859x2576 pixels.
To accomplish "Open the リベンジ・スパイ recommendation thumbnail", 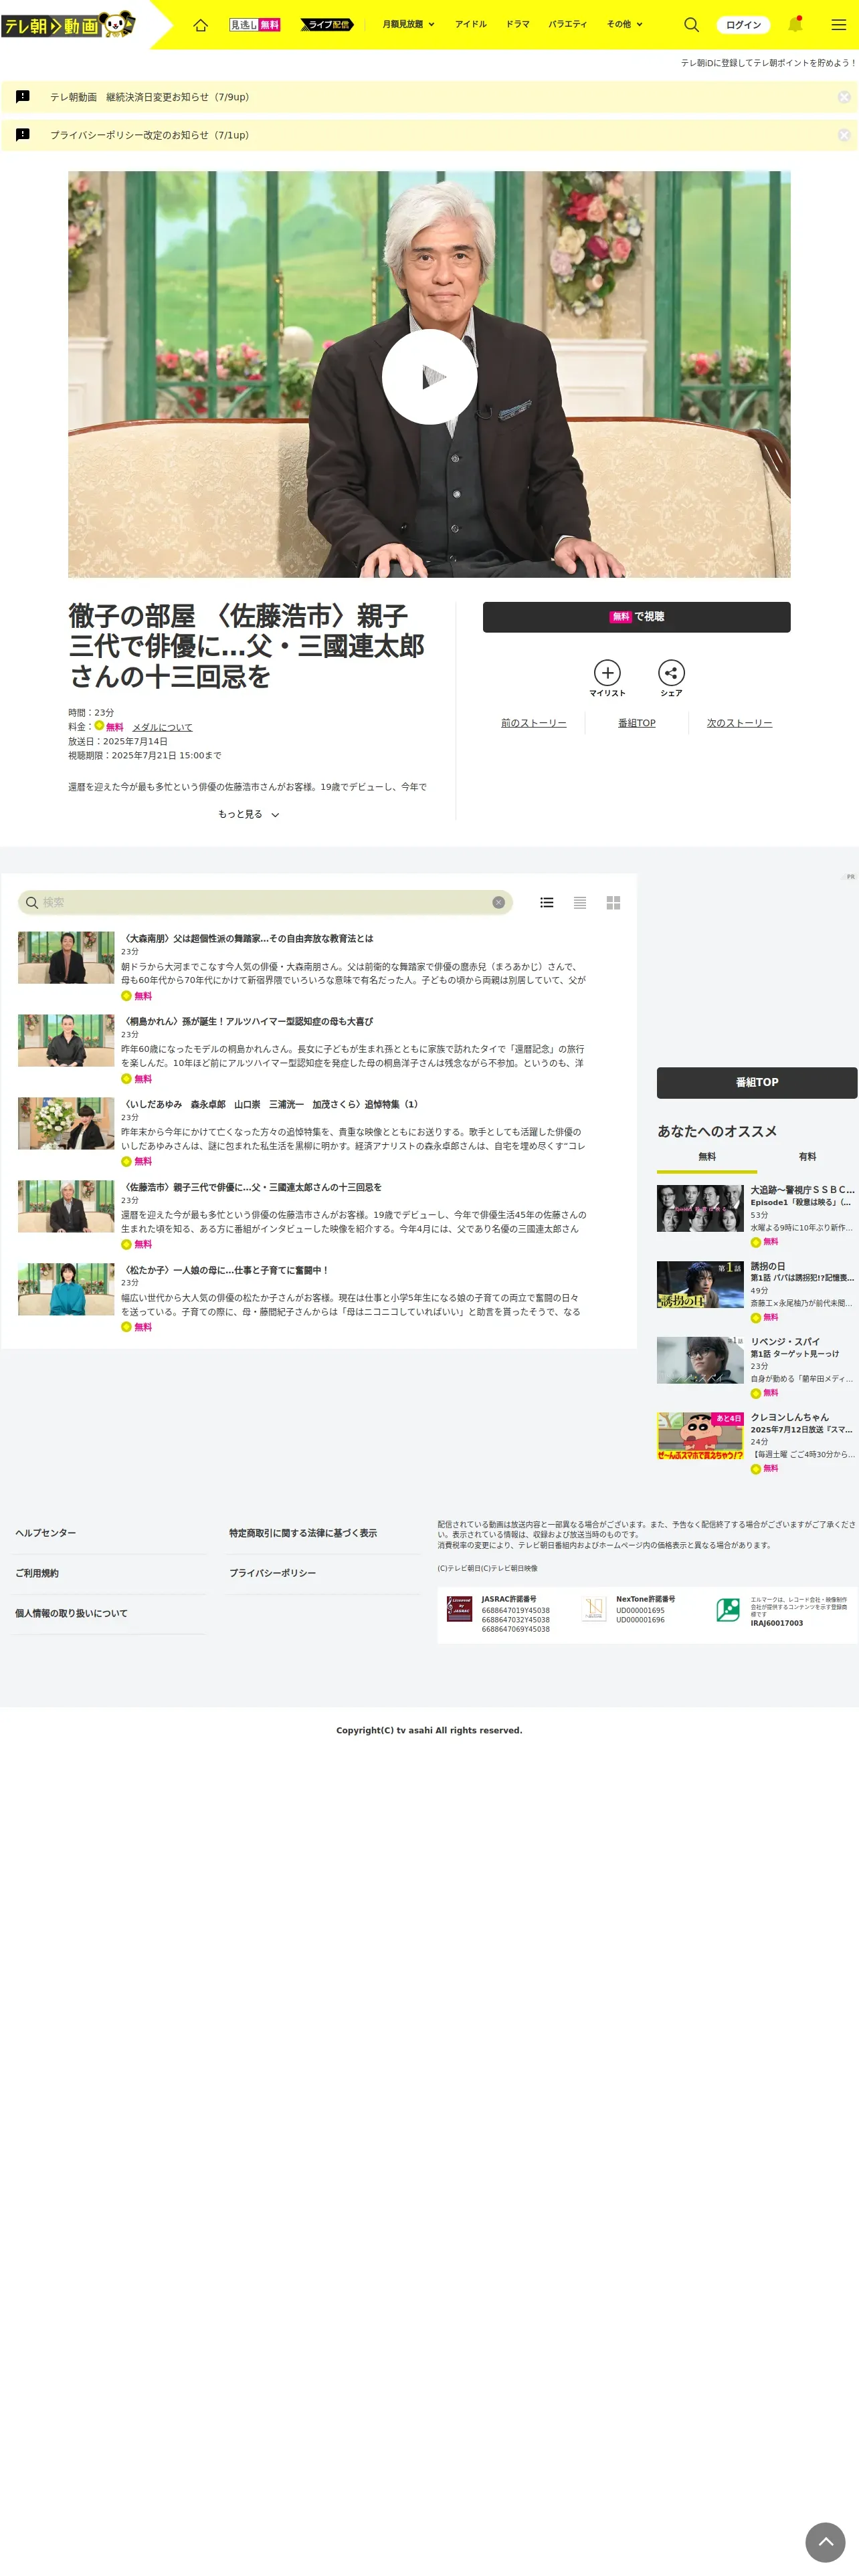I will tap(700, 1360).
